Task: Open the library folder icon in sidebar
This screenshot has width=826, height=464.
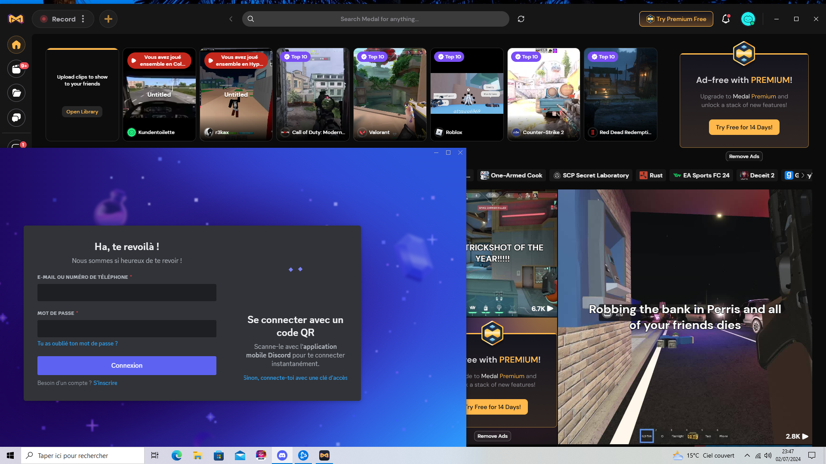Action: (16, 93)
